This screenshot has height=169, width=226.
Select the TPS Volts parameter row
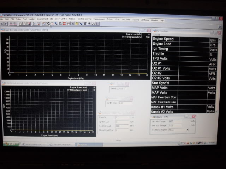[184, 59]
